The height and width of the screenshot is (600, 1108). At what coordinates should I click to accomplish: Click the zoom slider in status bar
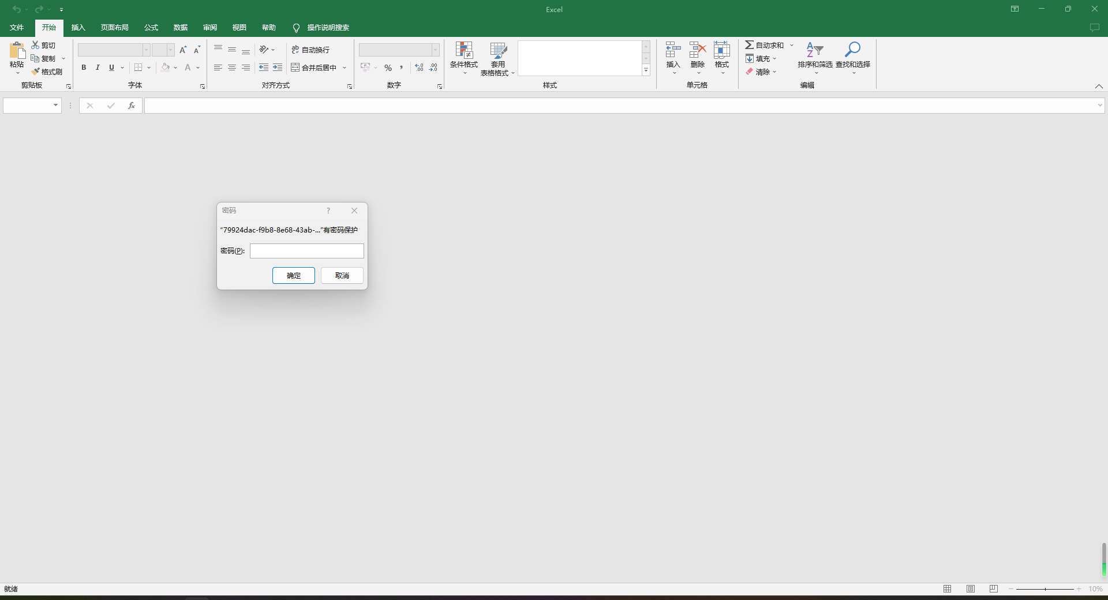pos(1045,589)
